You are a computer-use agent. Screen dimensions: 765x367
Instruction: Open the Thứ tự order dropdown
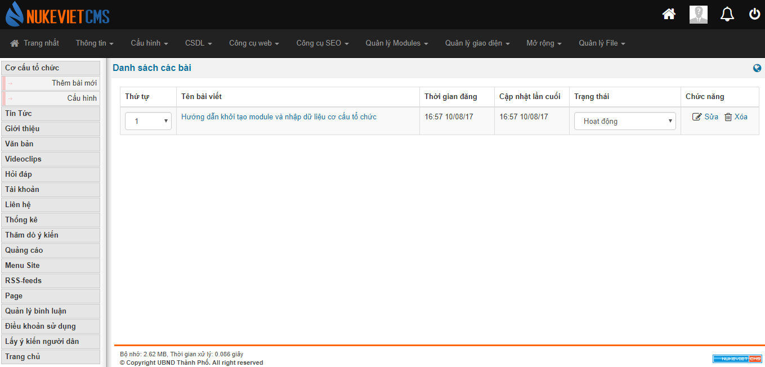point(148,121)
